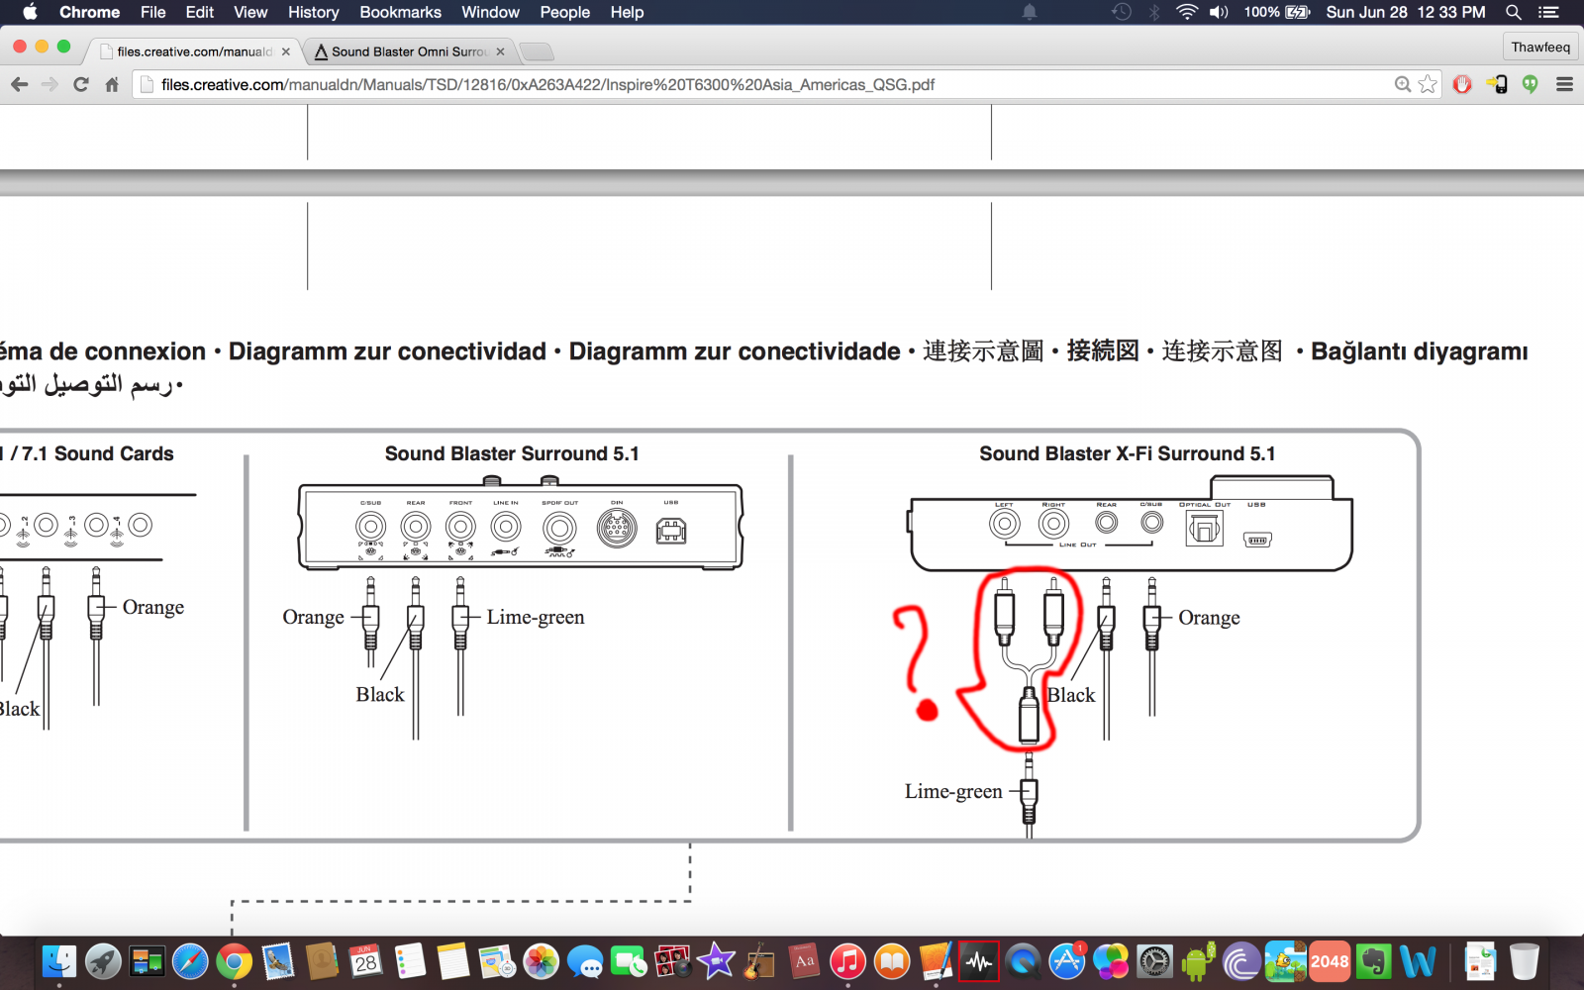Click the zoom magnifier in address bar
The height and width of the screenshot is (990, 1584).
coord(1402,84)
